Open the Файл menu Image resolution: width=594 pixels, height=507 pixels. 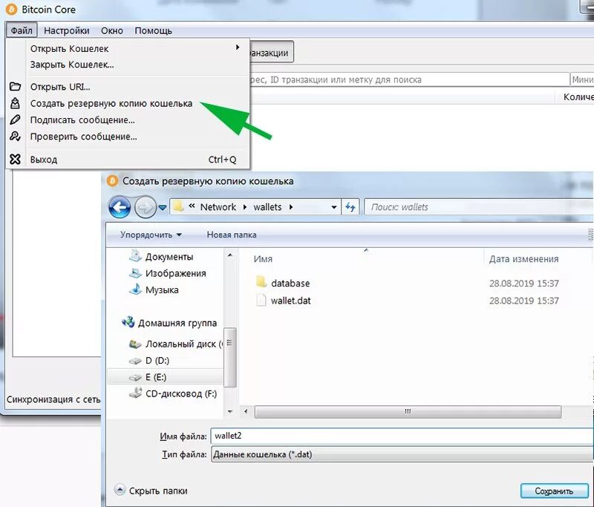click(x=22, y=30)
